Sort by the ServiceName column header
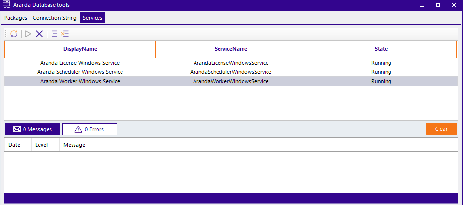This screenshot has height=205, width=463. point(231,49)
